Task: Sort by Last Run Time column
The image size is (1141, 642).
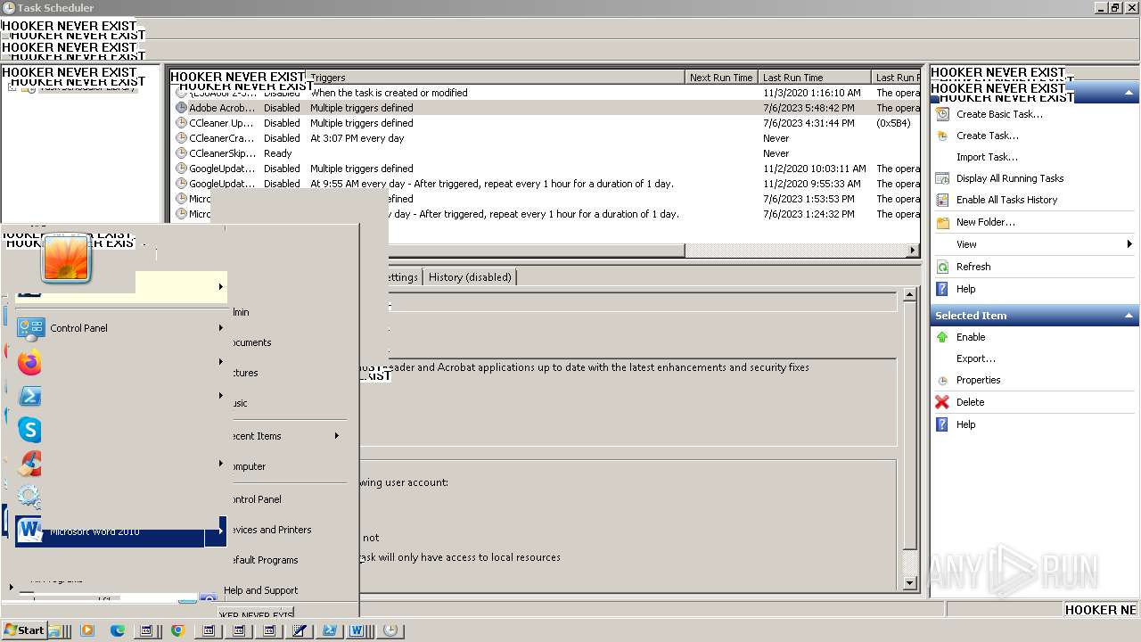Action: (815, 78)
